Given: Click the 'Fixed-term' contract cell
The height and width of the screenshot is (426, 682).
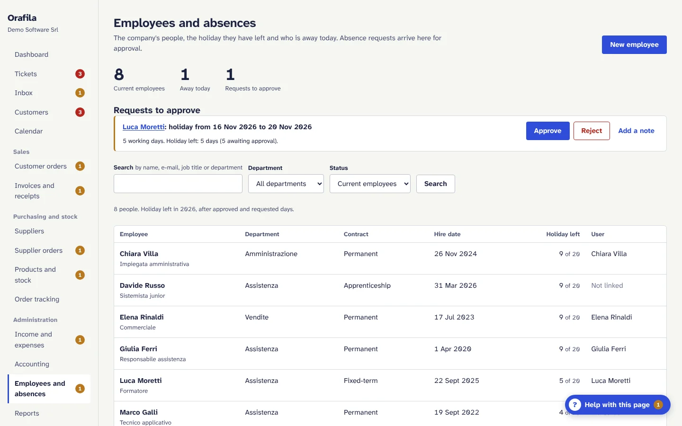Looking at the screenshot, I should click(360, 381).
